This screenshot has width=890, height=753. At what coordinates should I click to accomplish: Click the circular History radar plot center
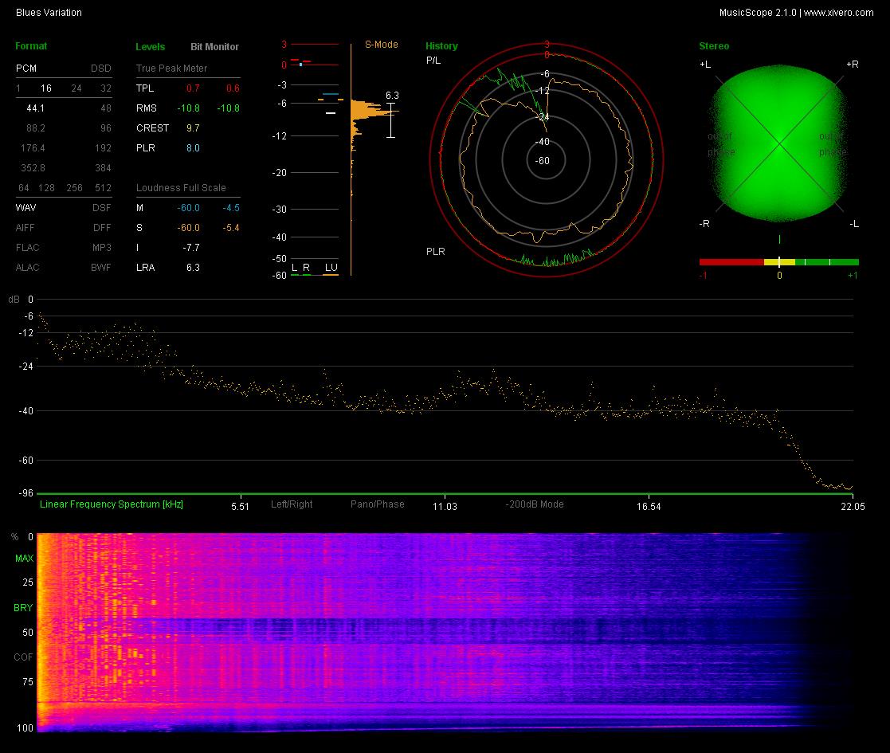click(x=546, y=161)
